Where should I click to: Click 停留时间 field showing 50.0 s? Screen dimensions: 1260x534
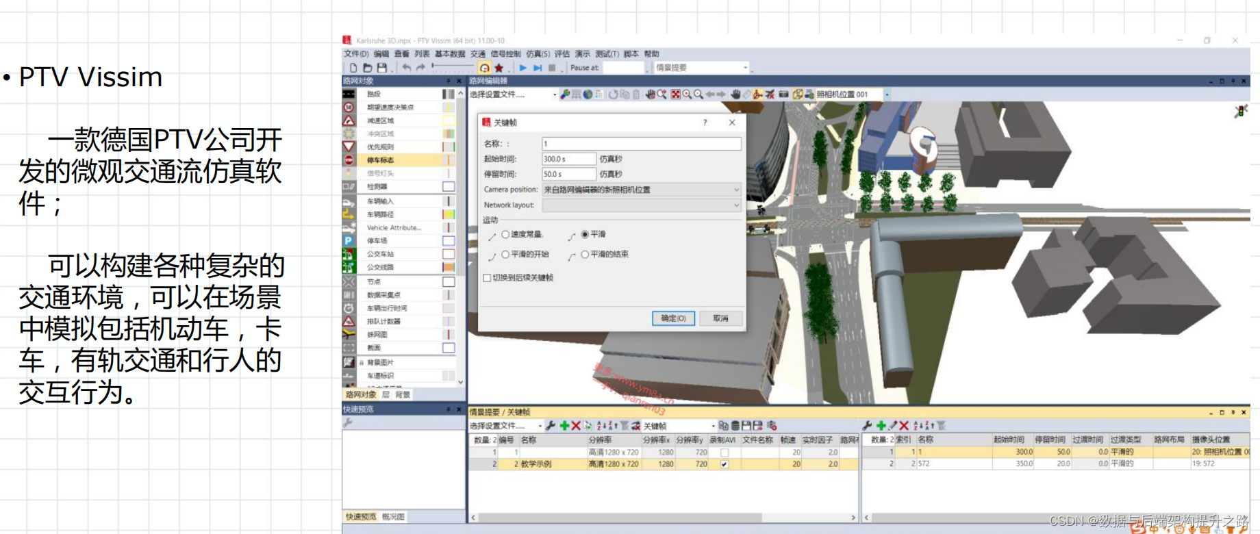(568, 174)
